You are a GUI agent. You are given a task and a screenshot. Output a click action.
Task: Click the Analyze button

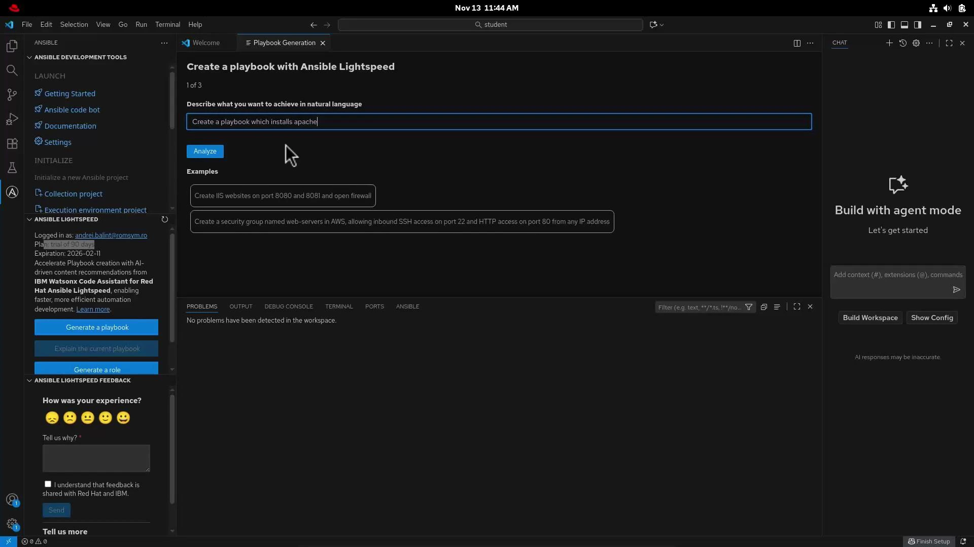pos(205,151)
